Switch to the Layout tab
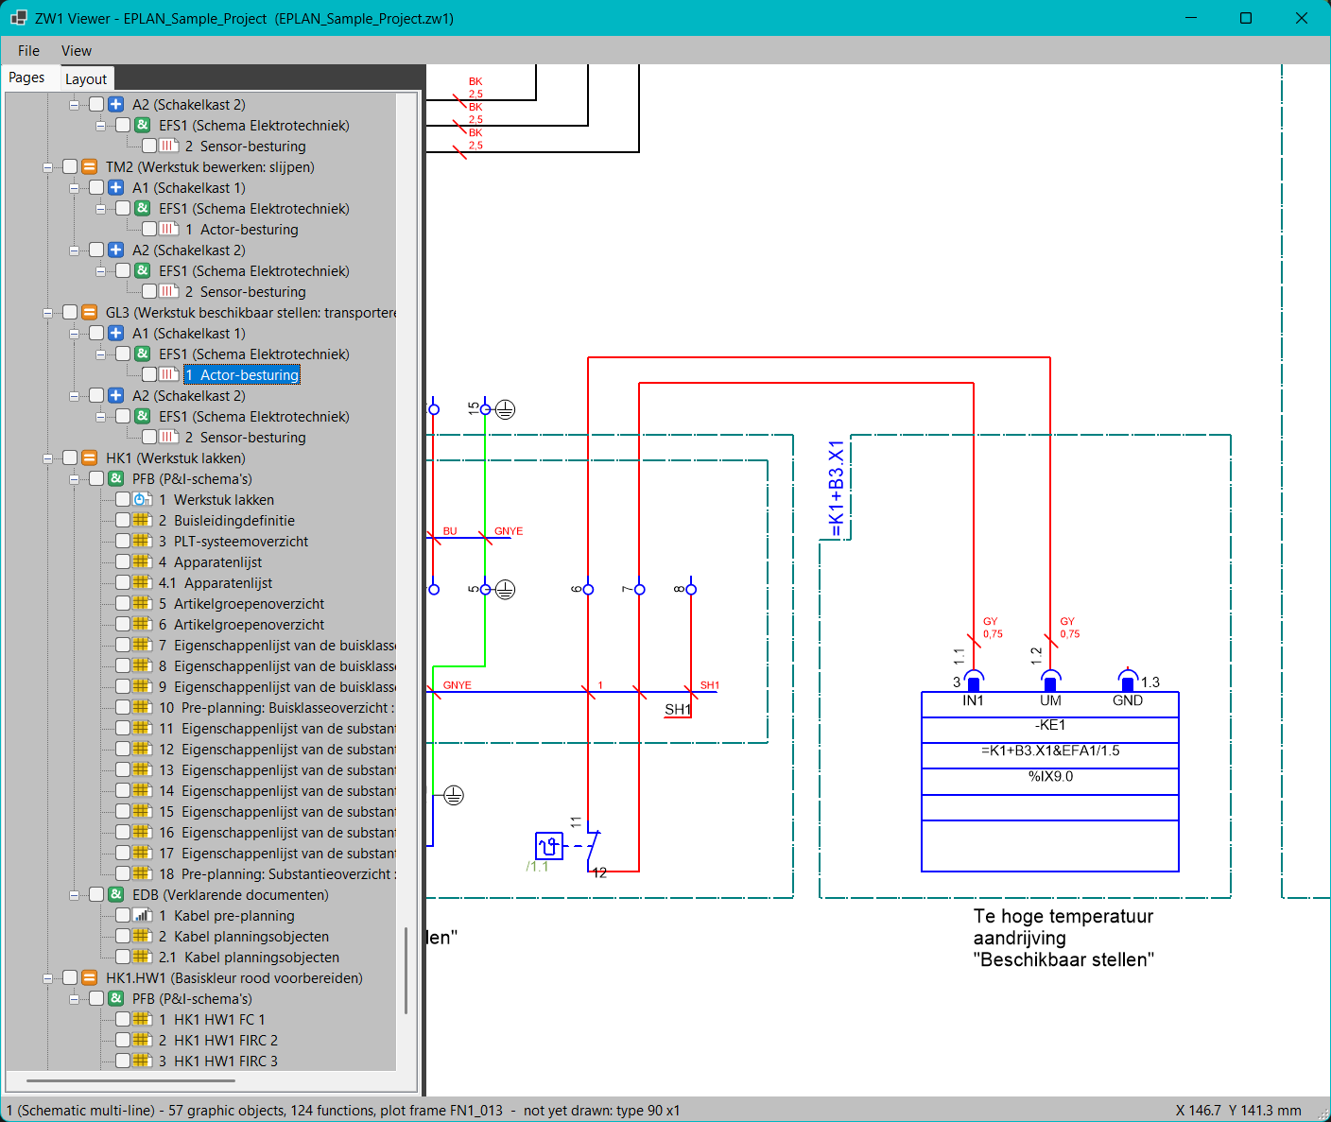Image resolution: width=1331 pixels, height=1122 pixels. (86, 79)
